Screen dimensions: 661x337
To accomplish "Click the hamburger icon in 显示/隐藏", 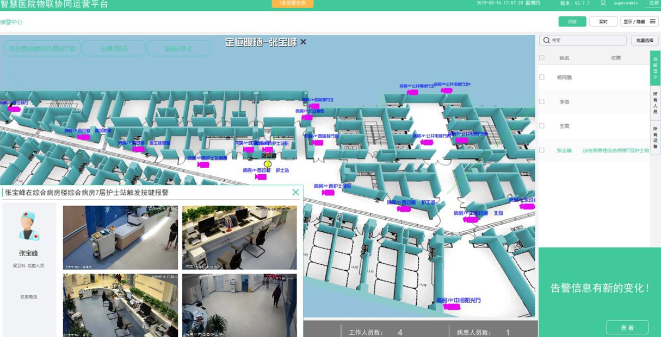I will [652, 22].
